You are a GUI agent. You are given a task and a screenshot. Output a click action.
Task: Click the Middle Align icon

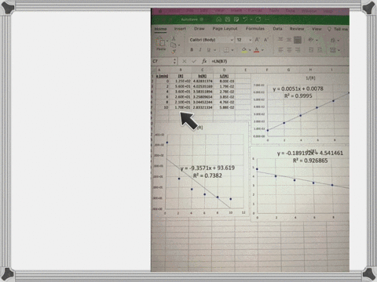click(289, 39)
